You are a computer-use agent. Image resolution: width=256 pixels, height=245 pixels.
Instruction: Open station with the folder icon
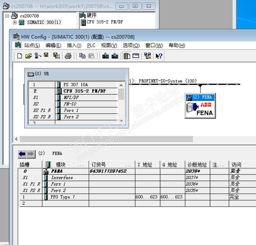click(29, 56)
